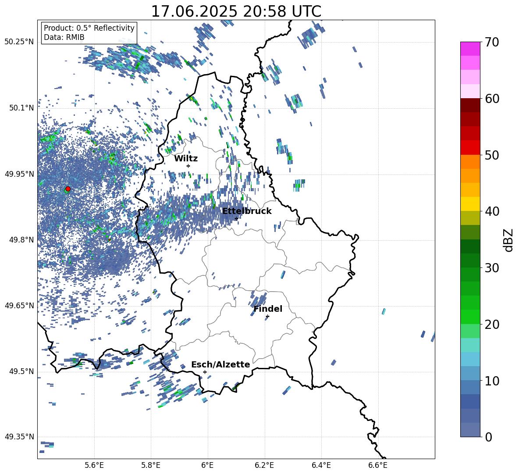Click the 20 tick on colorbar
This screenshot has height=474, width=519.
coord(492,324)
